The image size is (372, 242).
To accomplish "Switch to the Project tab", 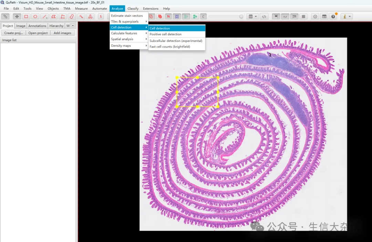I will click(x=8, y=26).
